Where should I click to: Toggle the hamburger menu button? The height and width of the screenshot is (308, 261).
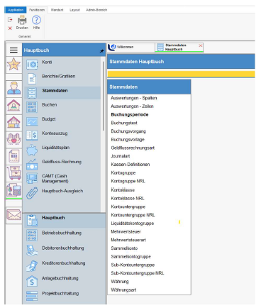[13, 50]
